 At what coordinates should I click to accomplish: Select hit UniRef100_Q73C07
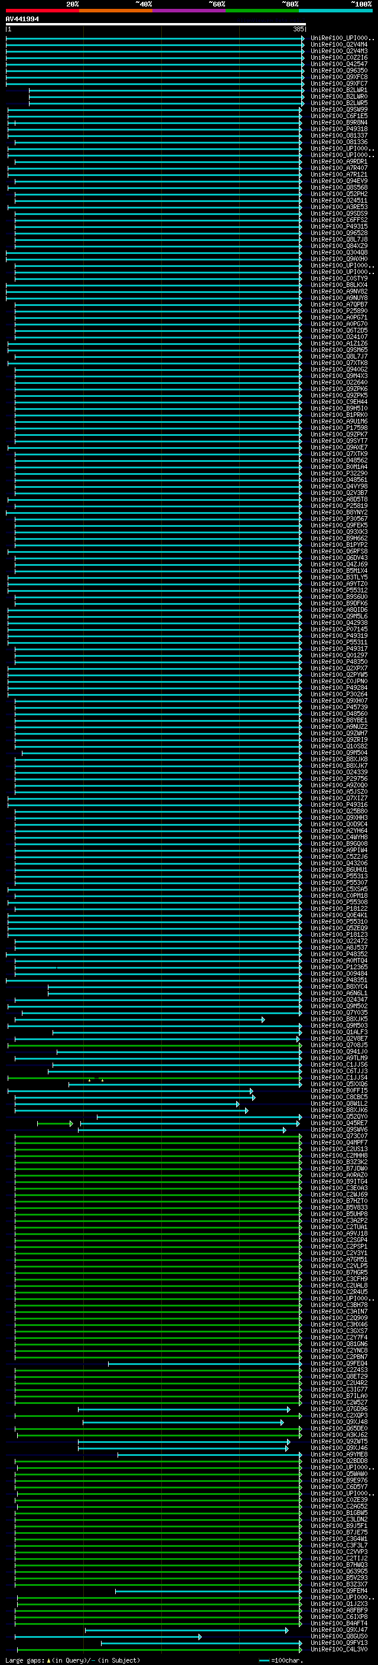(x=339, y=1136)
